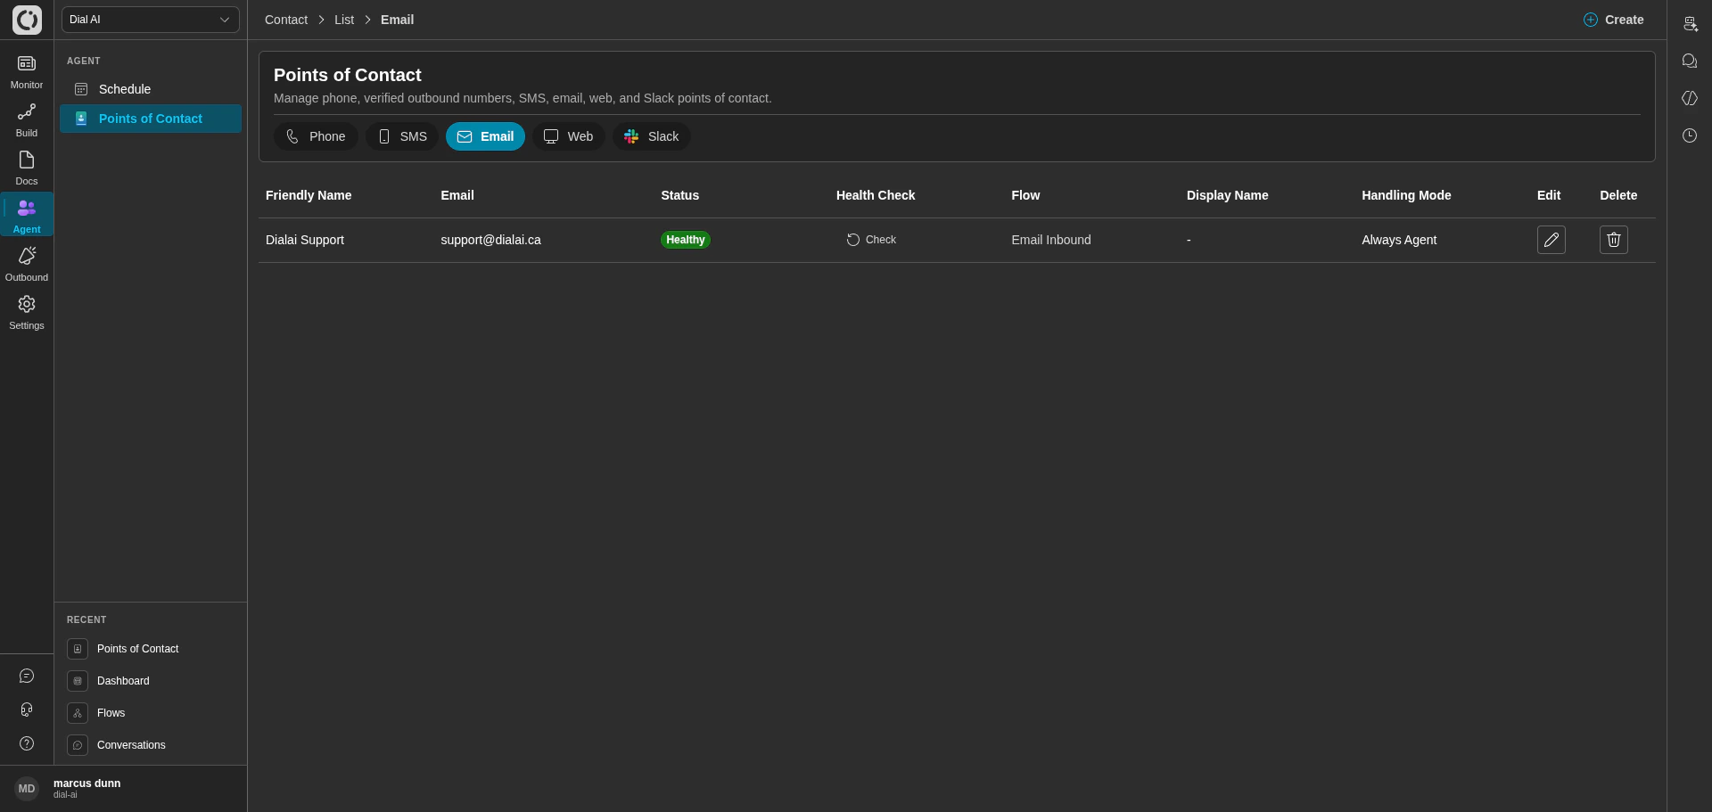Click the Flow column header
This screenshot has width=1712, height=812.
(1025, 195)
